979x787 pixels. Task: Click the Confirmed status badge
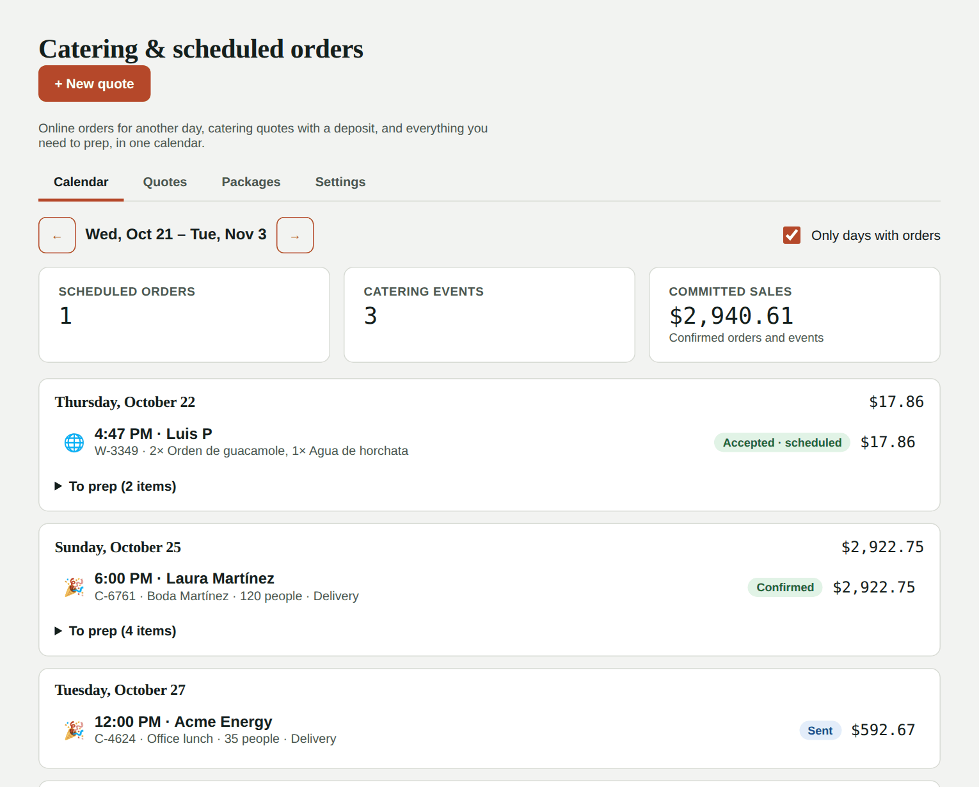click(785, 587)
